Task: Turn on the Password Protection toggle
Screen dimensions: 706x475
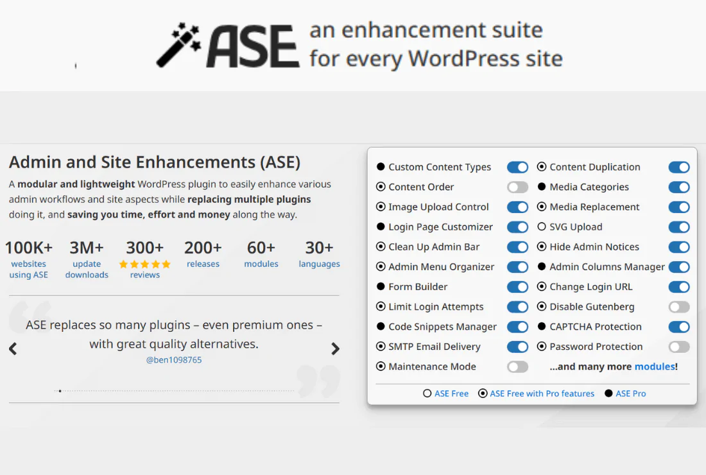Action: coord(678,347)
